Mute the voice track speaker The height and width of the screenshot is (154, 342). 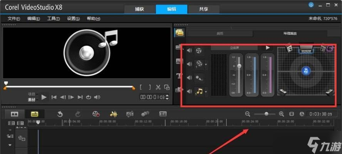coord(189,78)
